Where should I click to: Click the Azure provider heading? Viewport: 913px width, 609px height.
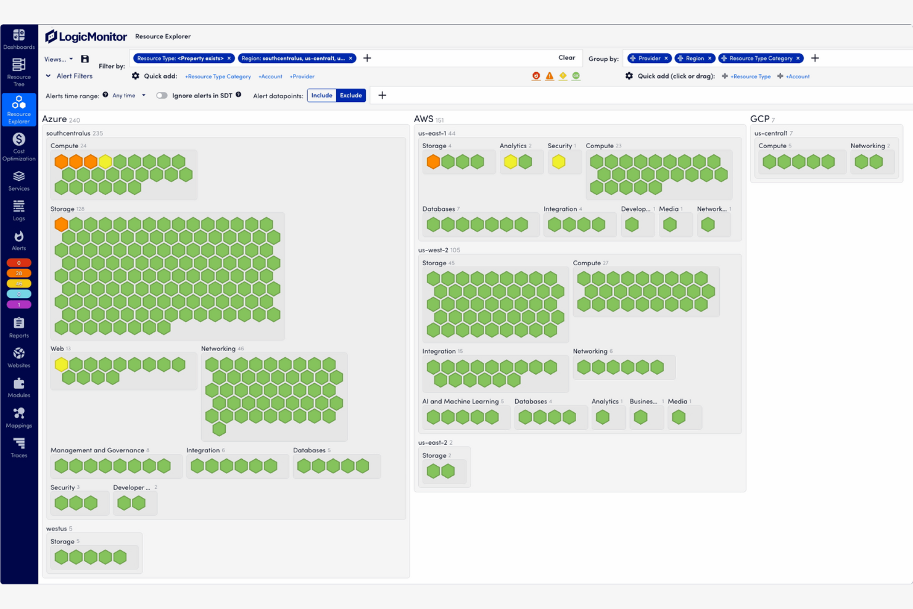point(54,119)
